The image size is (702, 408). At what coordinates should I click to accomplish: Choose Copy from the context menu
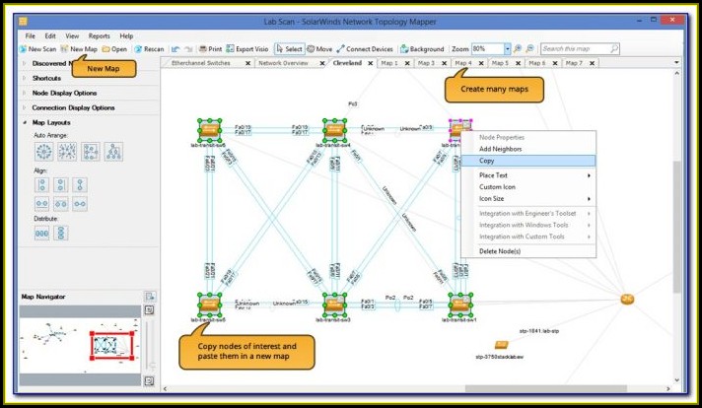click(488, 160)
